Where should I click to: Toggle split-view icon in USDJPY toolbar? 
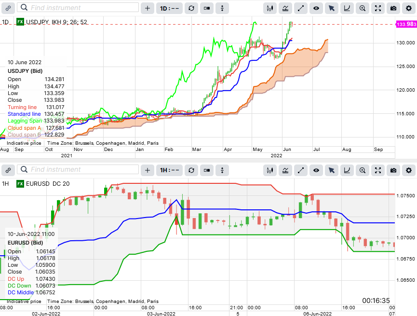click(207, 8)
